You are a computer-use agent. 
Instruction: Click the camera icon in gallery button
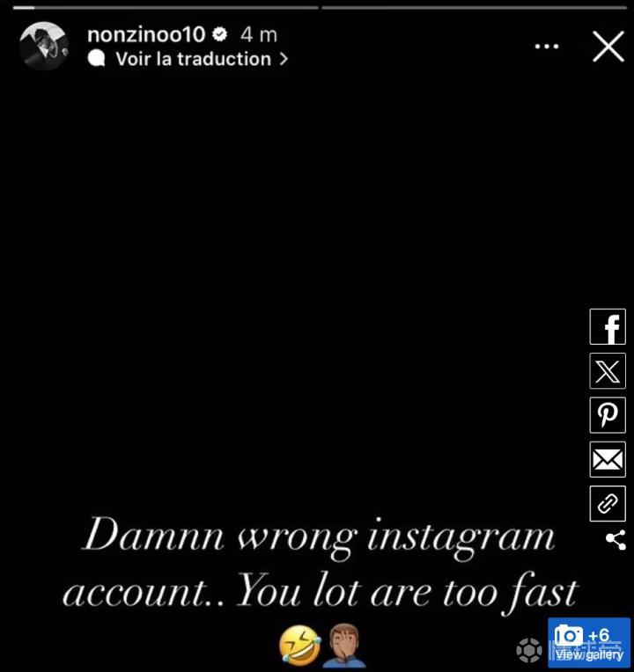click(568, 635)
